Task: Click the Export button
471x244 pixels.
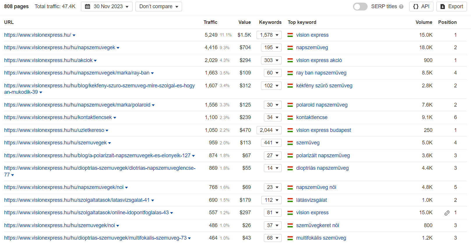Action: click(x=451, y=7)
